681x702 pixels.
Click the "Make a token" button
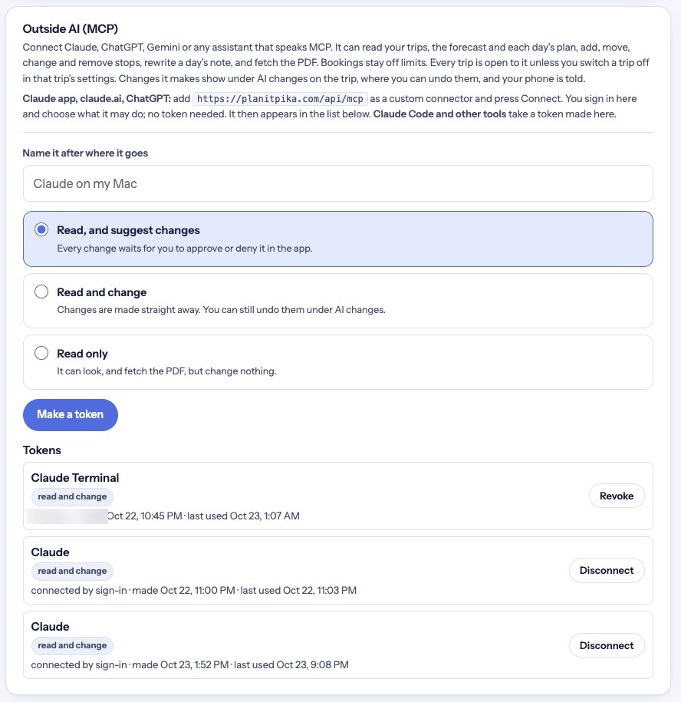[71, 414]
